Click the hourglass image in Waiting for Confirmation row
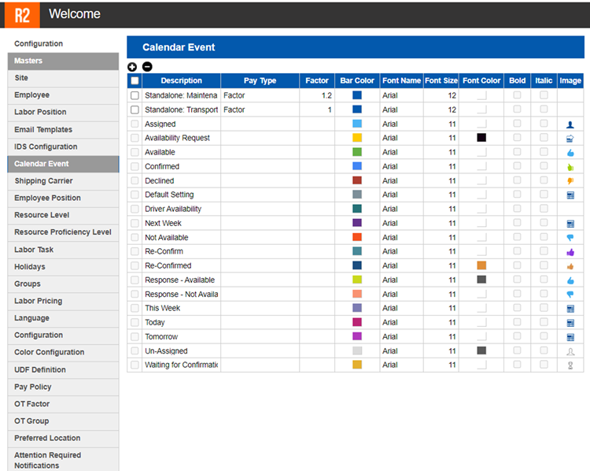 pyautogui.click(x=570, y=365)
